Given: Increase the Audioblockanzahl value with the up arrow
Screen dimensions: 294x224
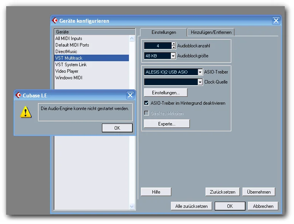Looking at the screenshot, I should point(174,44).
